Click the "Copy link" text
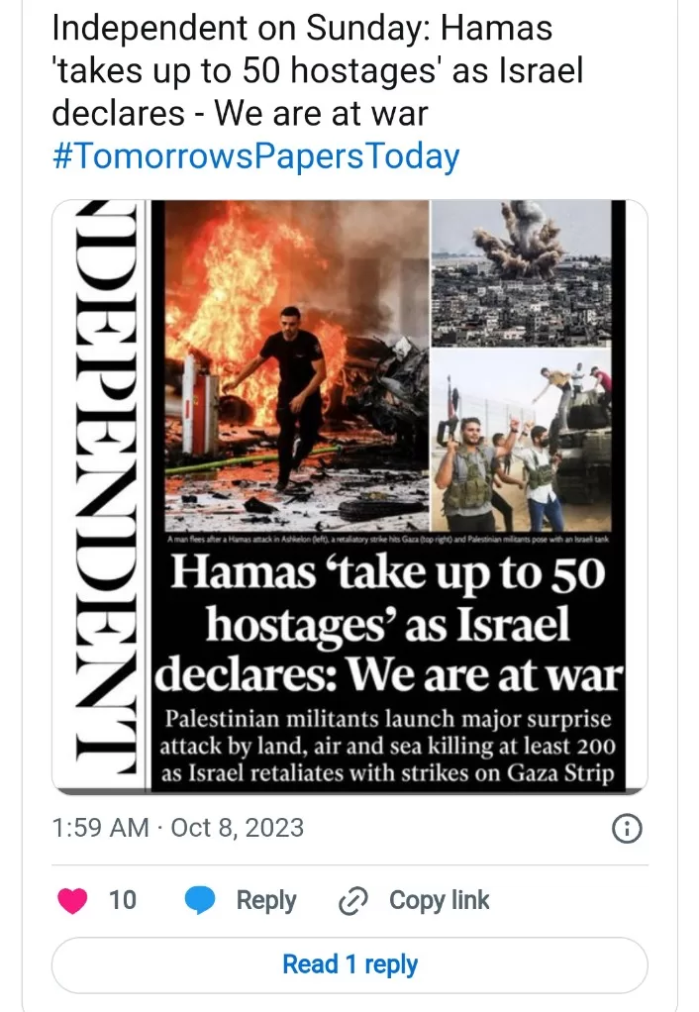The height and width of the screenshot is (1012, 699). pyautogui.click(x=439, y=900)
